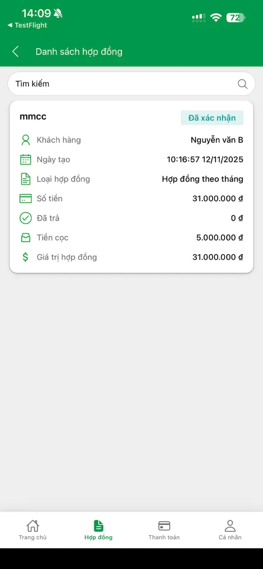The image size is (263, 569).
Task: Click the Loại hợp đồng document icon
Action: coord(26,179)
